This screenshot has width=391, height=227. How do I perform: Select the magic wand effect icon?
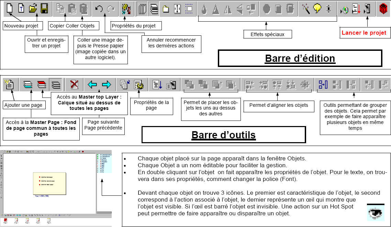coord(306,9)
